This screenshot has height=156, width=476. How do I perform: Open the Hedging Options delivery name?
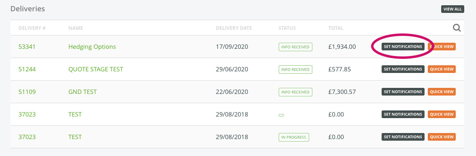[x=92, y=47]
